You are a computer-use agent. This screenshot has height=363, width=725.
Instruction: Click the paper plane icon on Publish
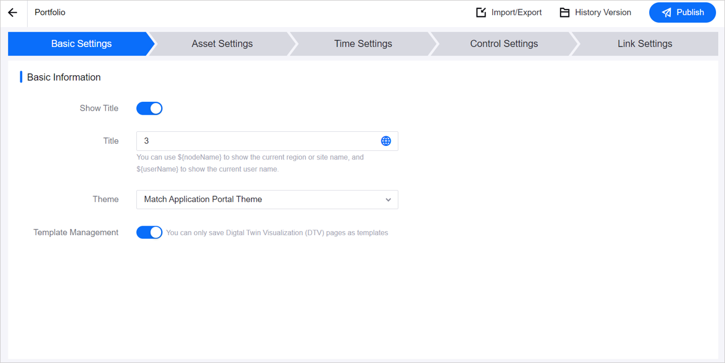coord(667,12)
